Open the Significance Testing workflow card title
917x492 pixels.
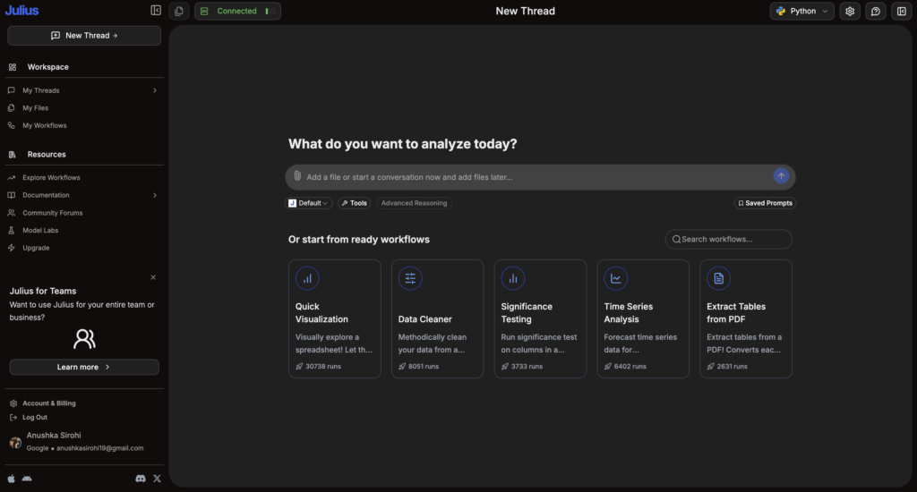coord(527,312)
